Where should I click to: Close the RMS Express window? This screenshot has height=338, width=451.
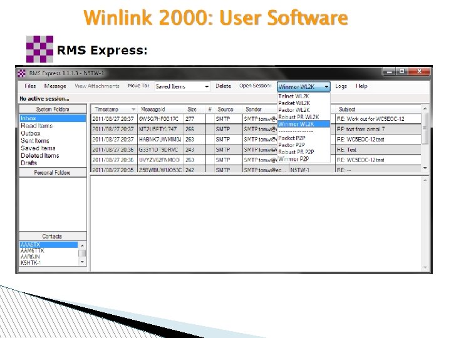pyautogui.click(x=419, y=71)
